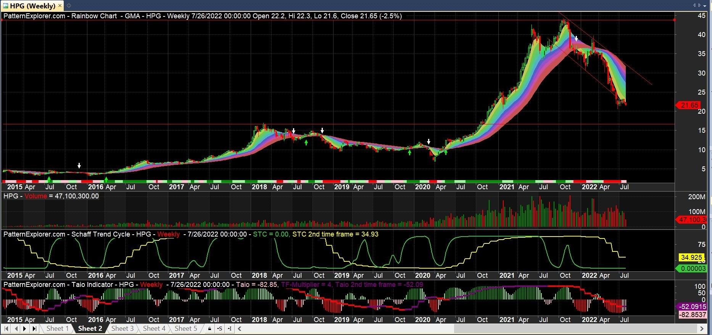This screenshot has height=335, width=712.
Task: Open the document tabs list dropdown
Action: [x=704, y=6]
